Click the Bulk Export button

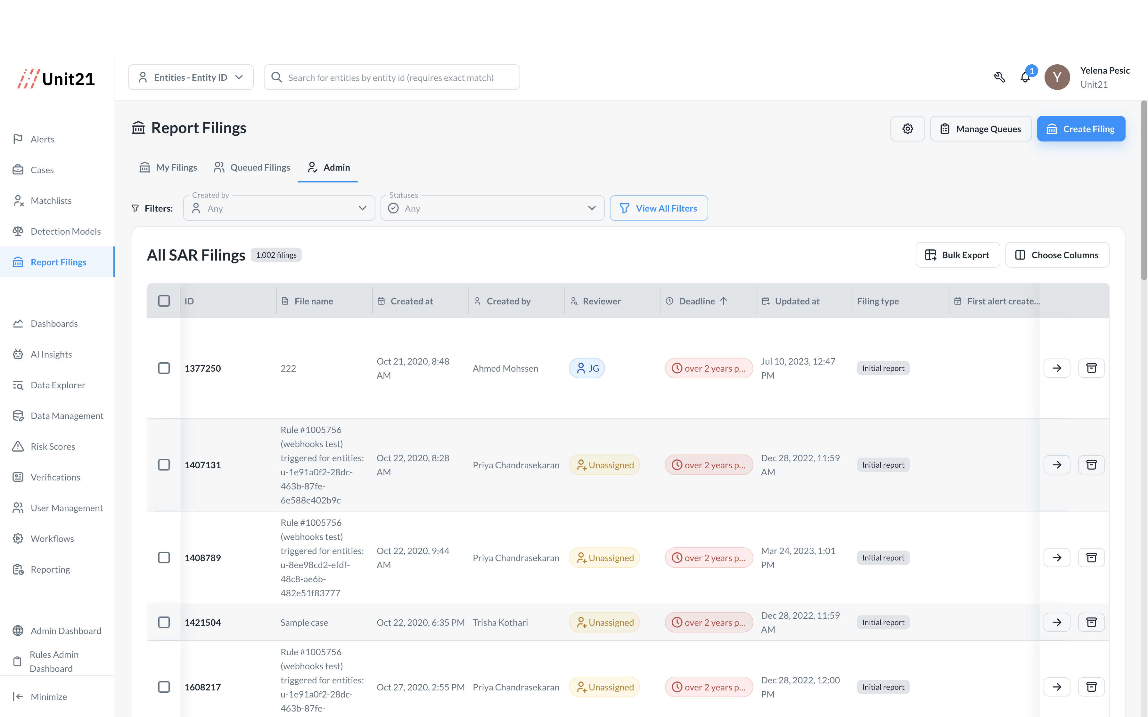click(x=957, y=255)
